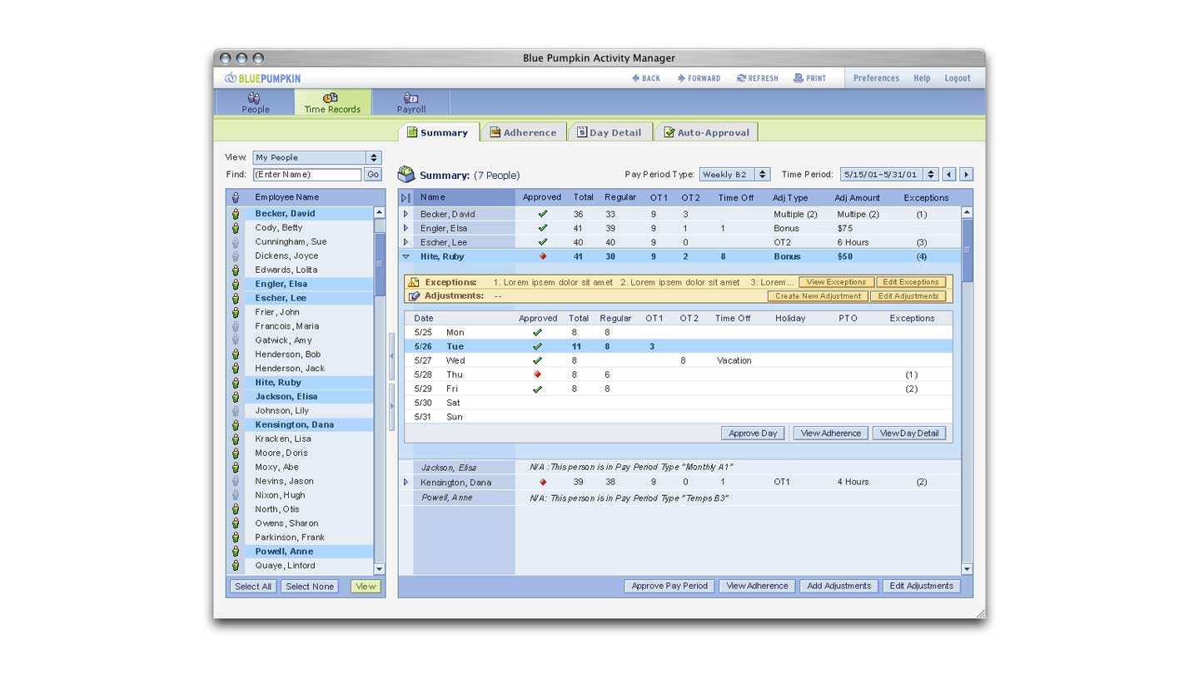The image size is (1199, 674).
Task: Click the Refresh toolbar button
Action: coord(757,78)
